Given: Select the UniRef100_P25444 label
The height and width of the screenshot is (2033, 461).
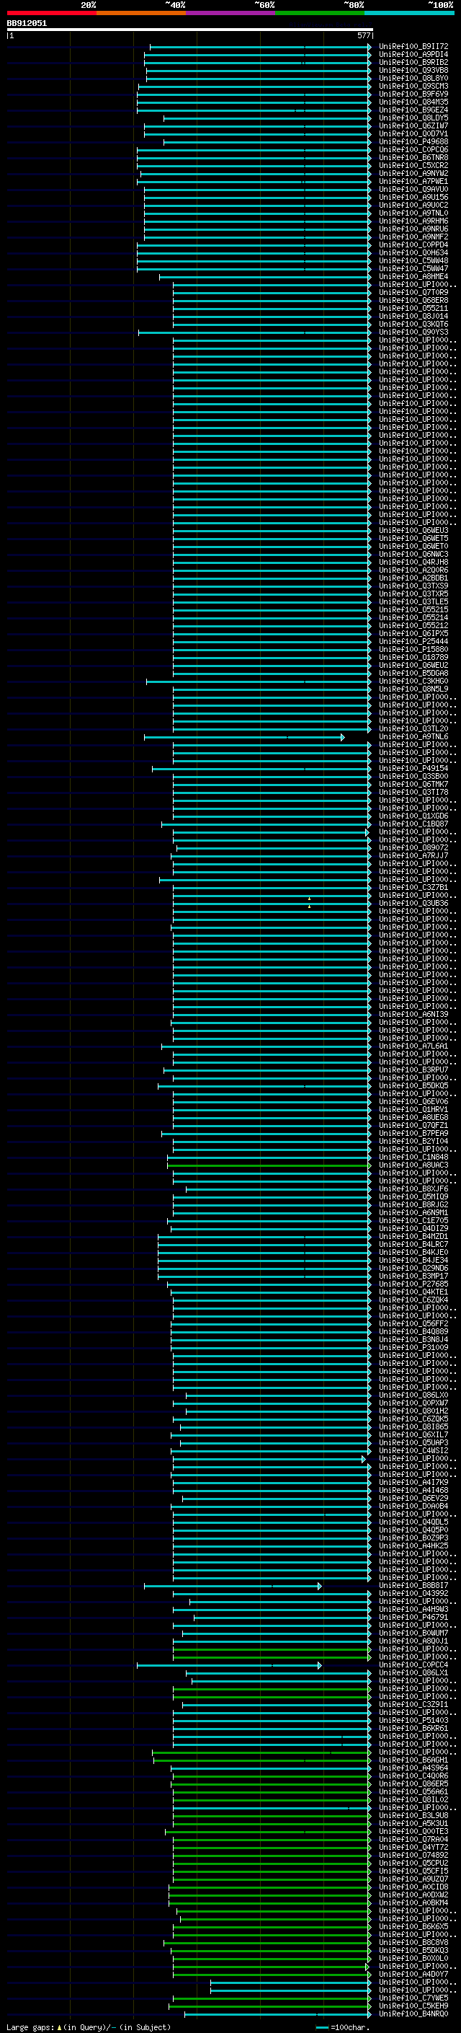Looking at the screenshot, I should [x=413, y=642].
